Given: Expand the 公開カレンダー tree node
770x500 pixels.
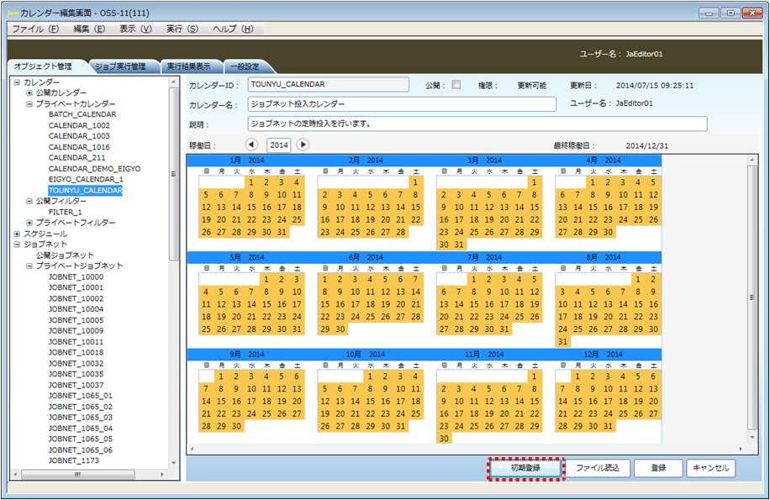Looking at the screenshot, I should tap(29, 92).
